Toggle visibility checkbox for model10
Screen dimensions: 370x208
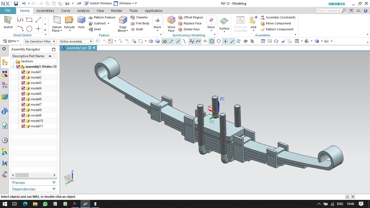(23, 121)
